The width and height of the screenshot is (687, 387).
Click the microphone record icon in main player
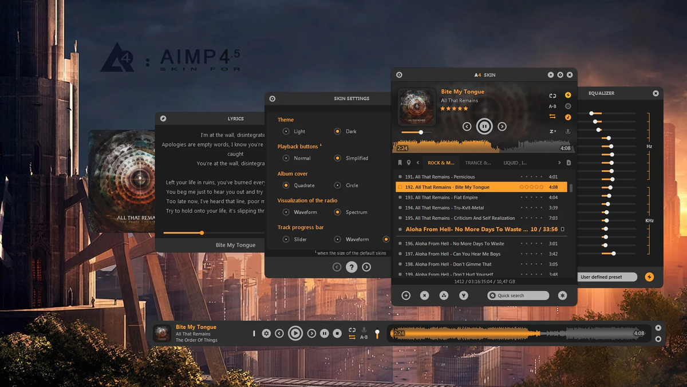point(568,132)
